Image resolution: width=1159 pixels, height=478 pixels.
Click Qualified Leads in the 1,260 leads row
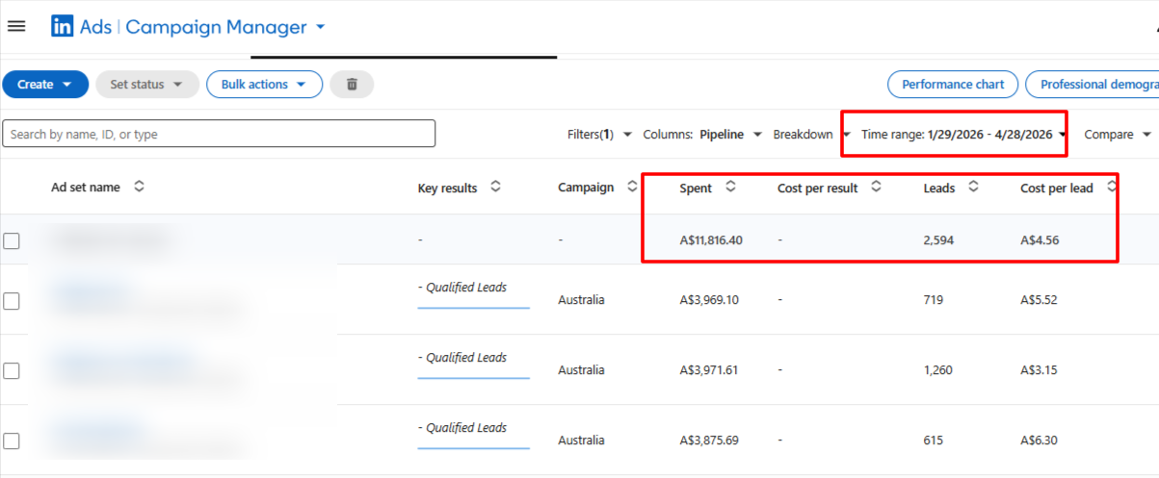(x=466, y=357)
